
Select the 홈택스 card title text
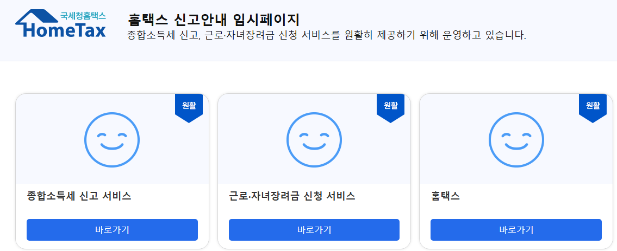point(445,196)
